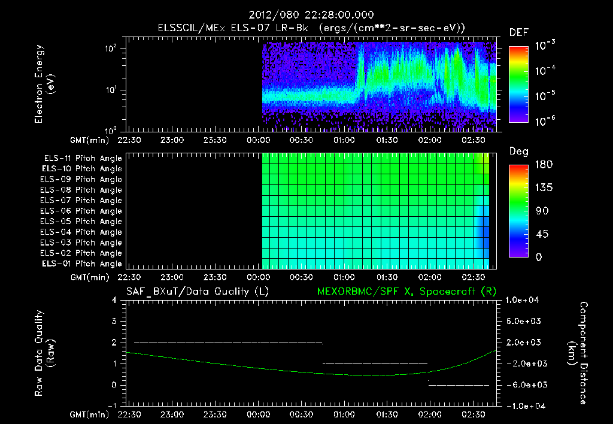Viewport: 613px width, 424px height.
Task: Click the ELS-01 Pitch Angle row label
Action: click(82, 264)
